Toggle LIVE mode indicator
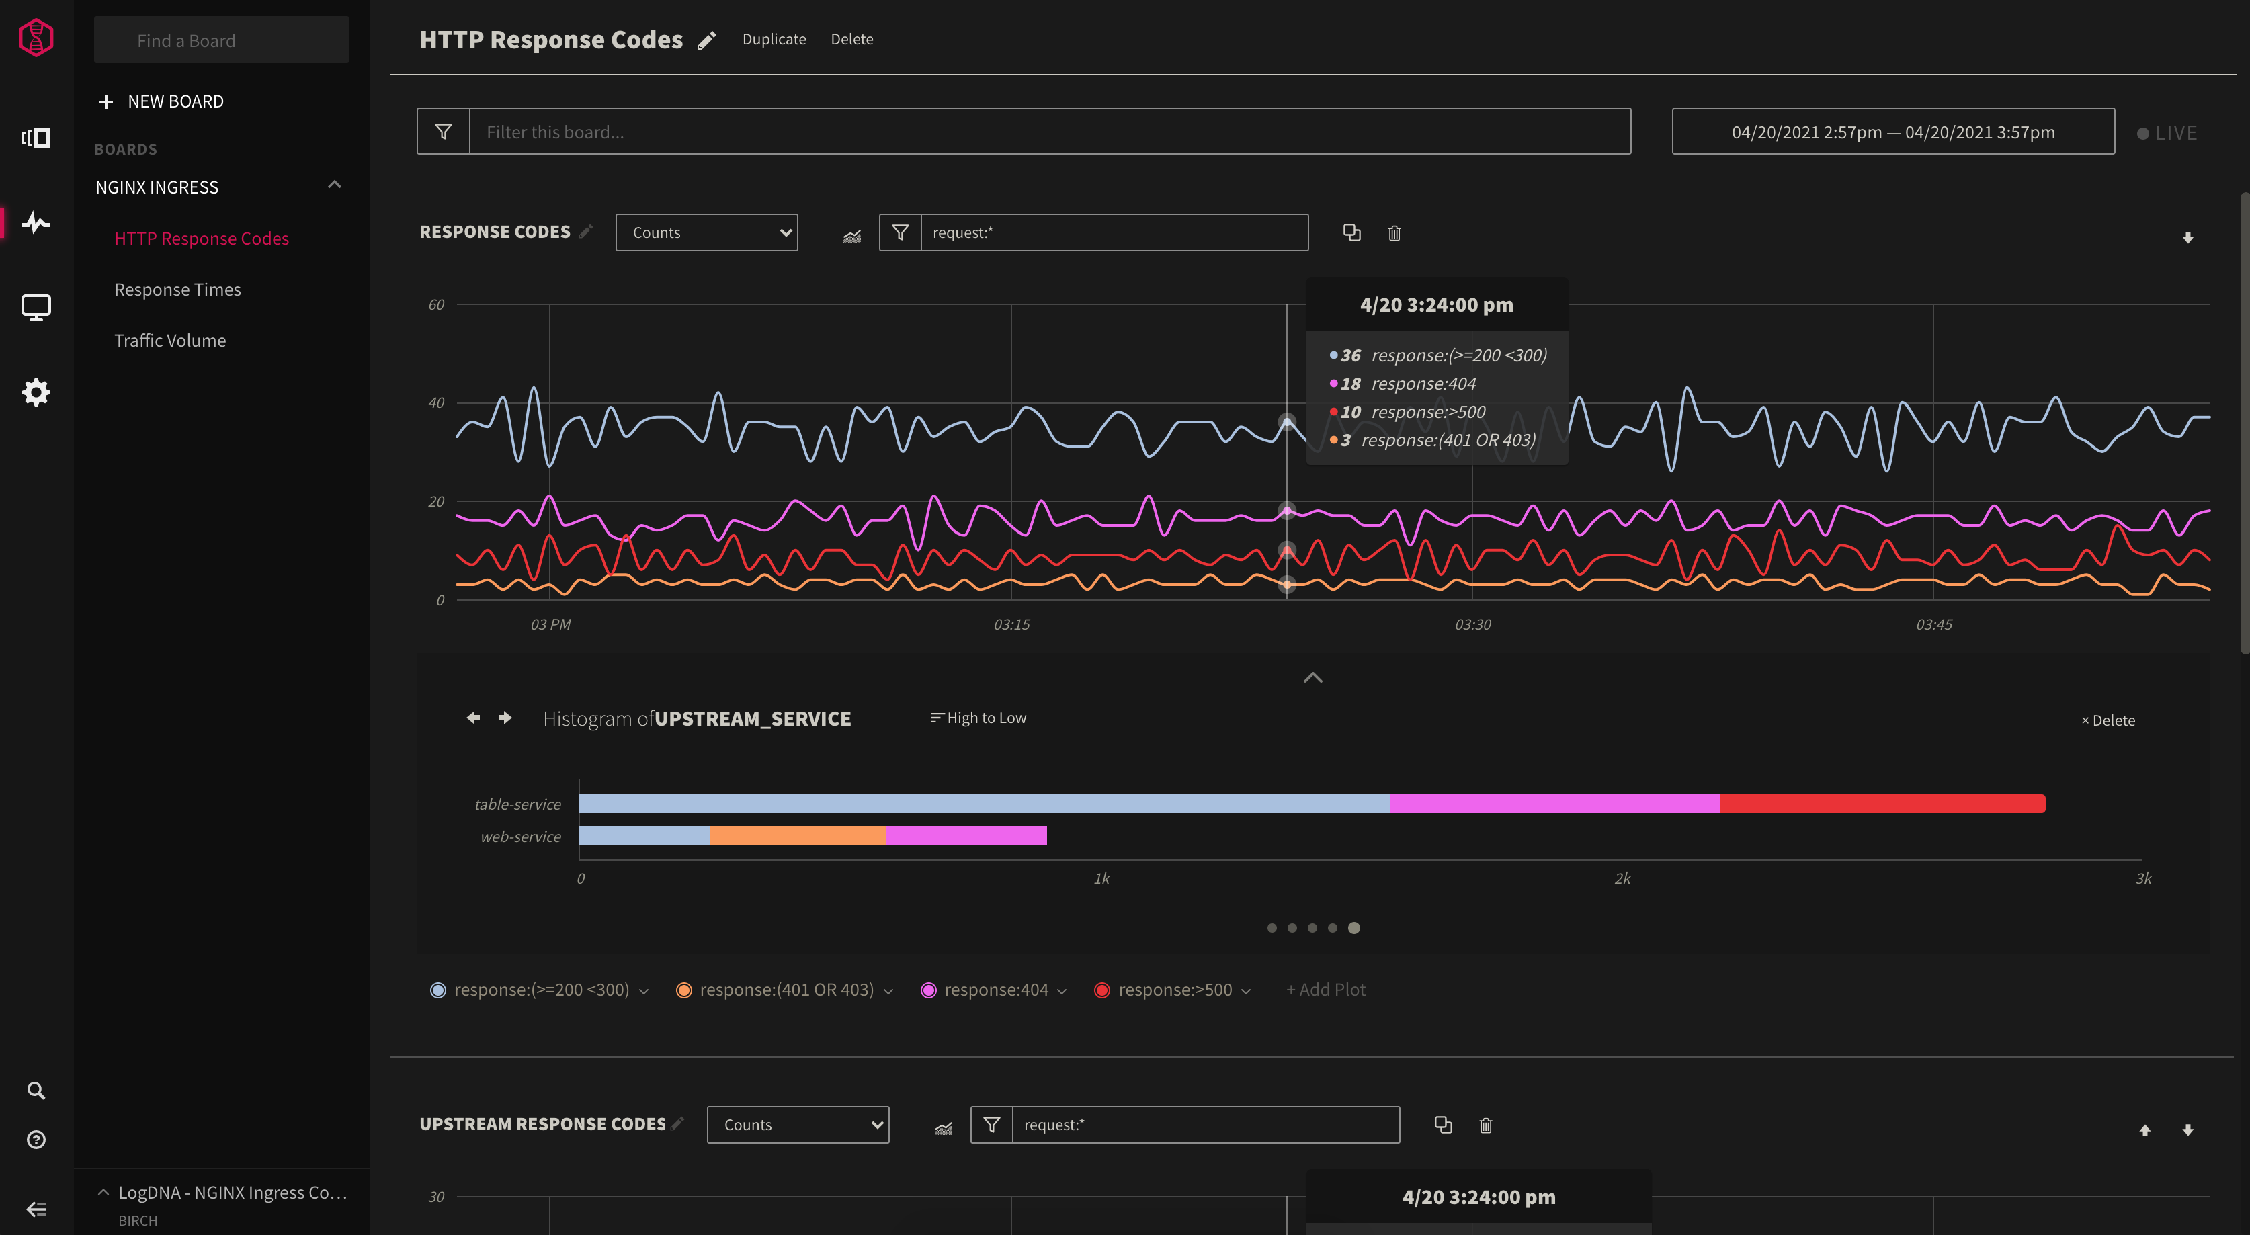Image resolution: width=2250 pixels, height=1235 pixels. click(2166, 133)
